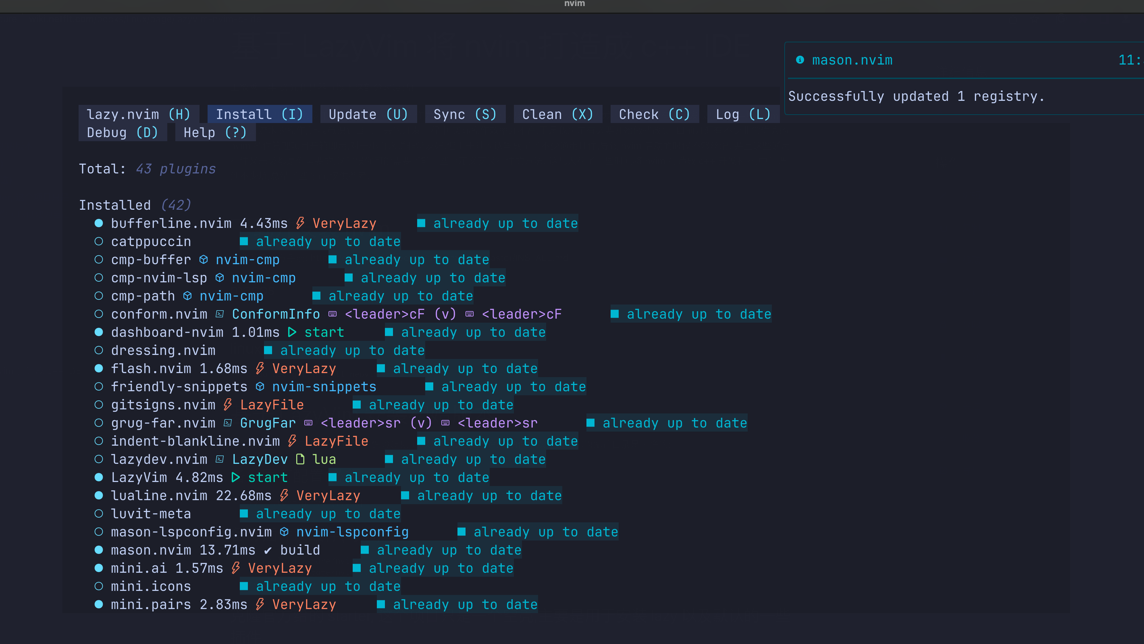Screen dimensions: 1144x644
Task: Click the command icon before ConformInfo
Action: 219,314
